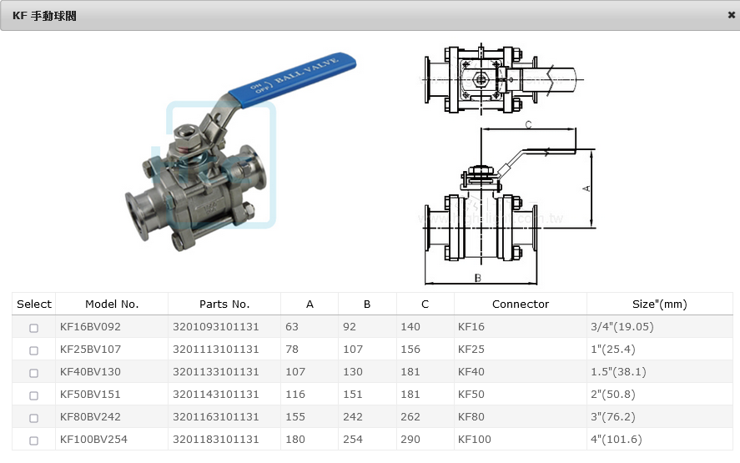Enable the KF50BV151 selection checkbox
Screen dimensions: 740x463
(34, 395)
